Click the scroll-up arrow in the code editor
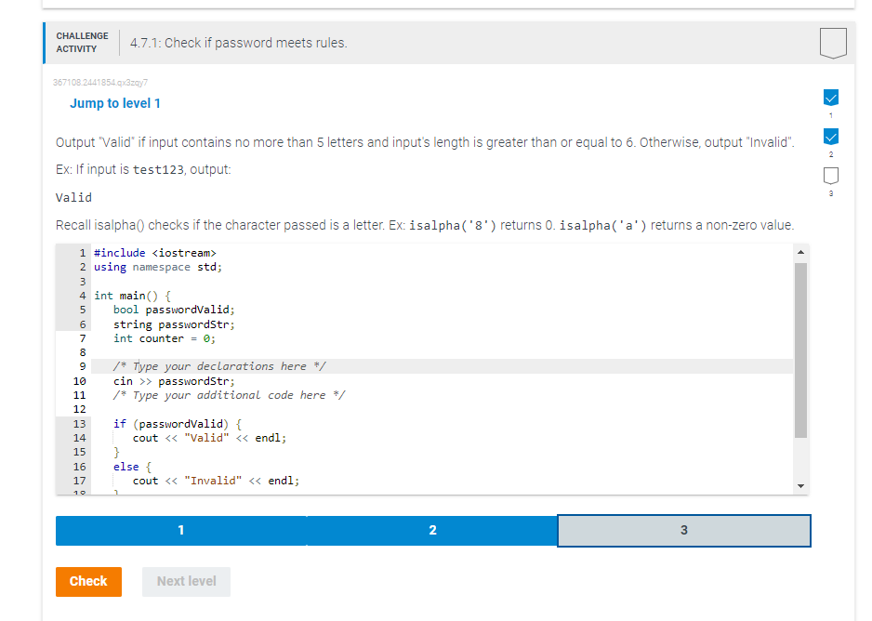The image size is (872, 621). pyautogui.click(x=801, y=251)
